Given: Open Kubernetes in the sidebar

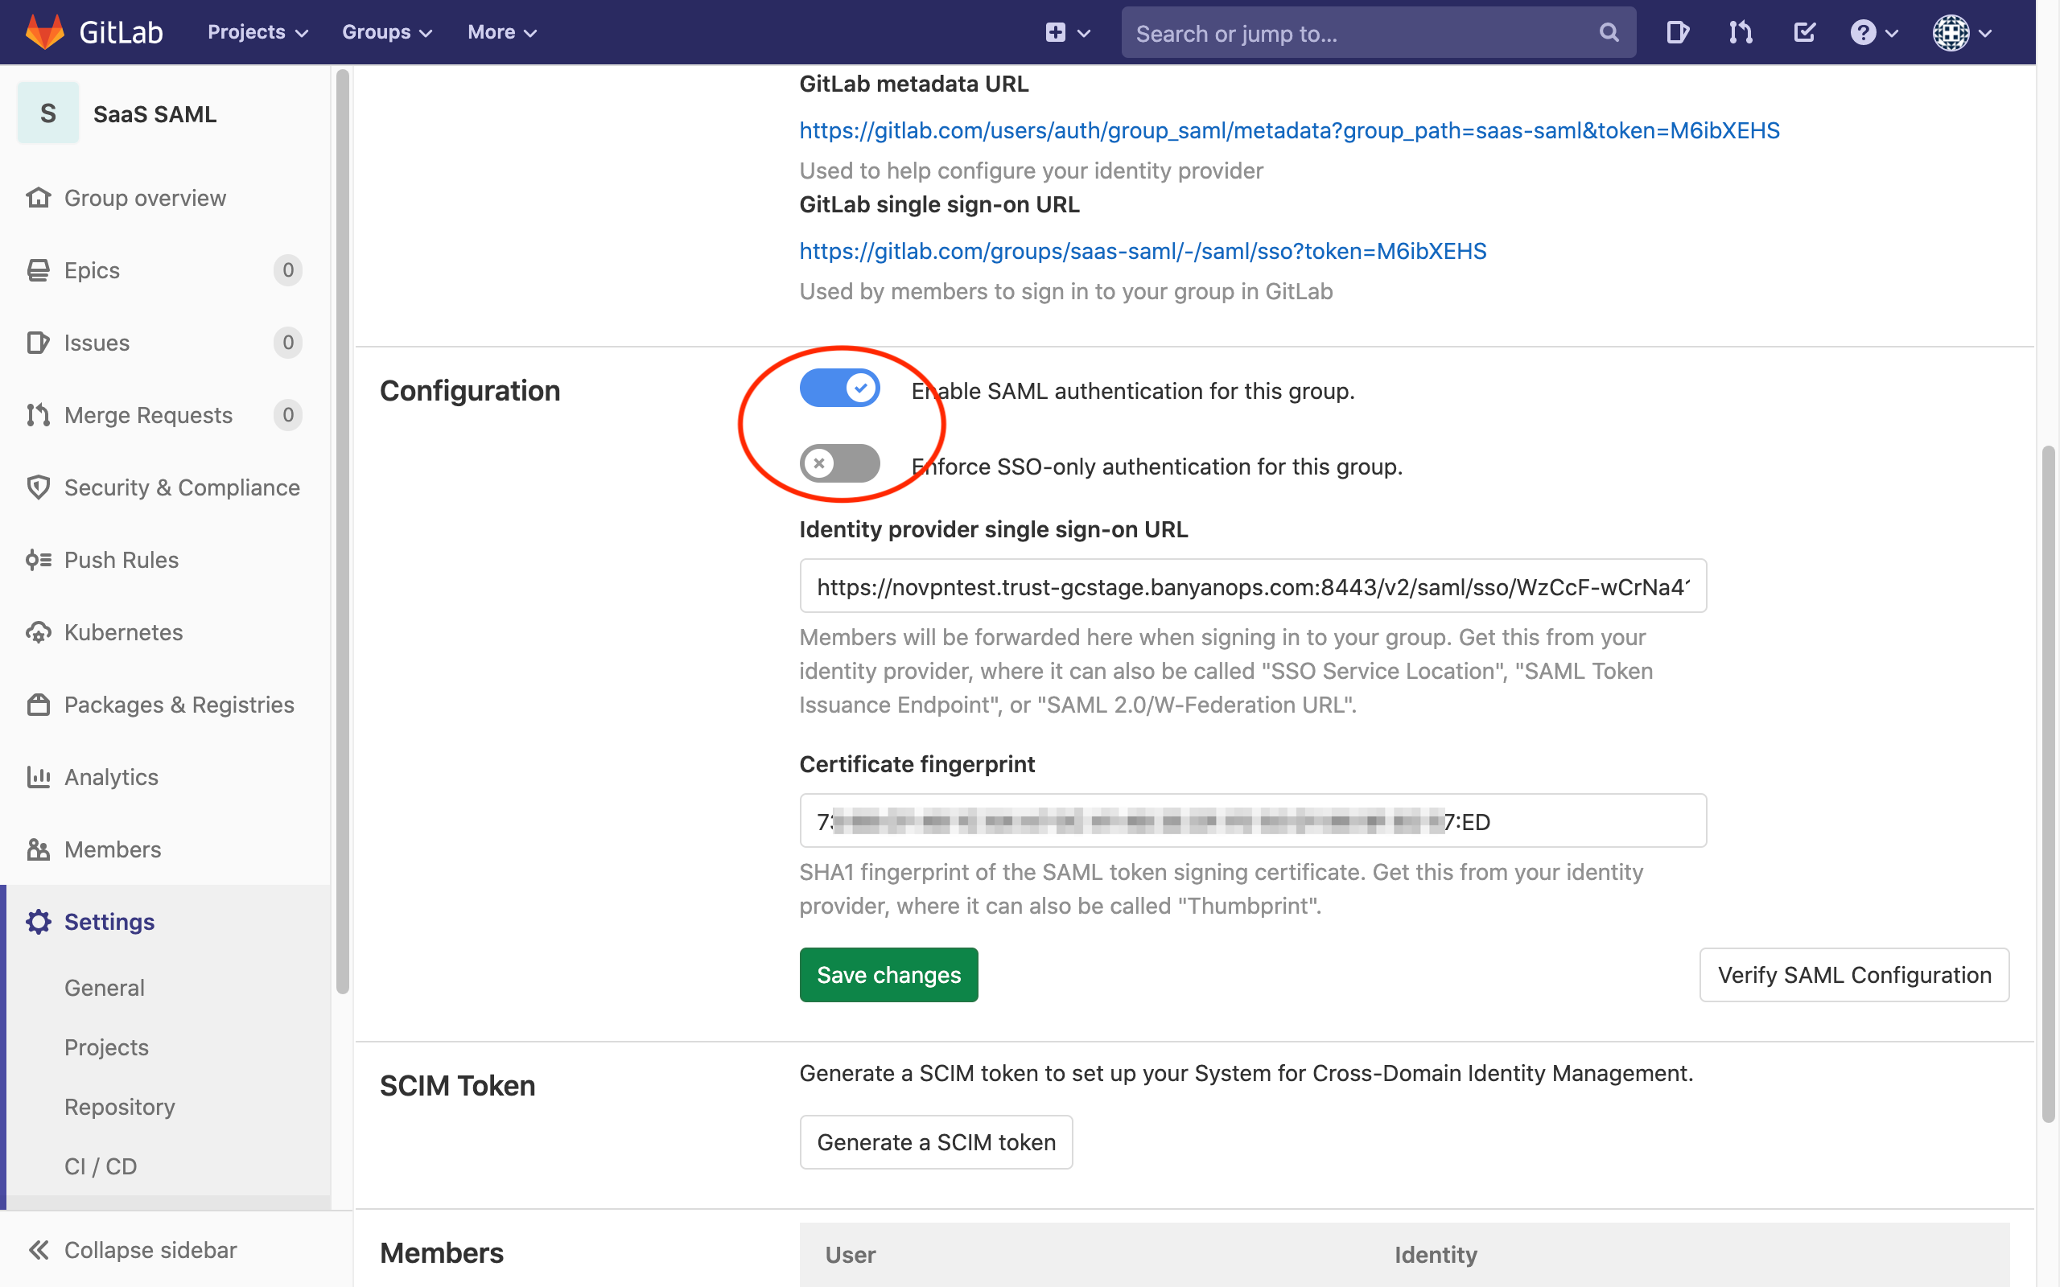Looking at the screenshot, I should pos(123,631).
